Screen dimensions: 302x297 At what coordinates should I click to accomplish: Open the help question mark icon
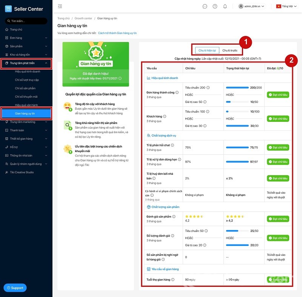[x=215, y=6]
